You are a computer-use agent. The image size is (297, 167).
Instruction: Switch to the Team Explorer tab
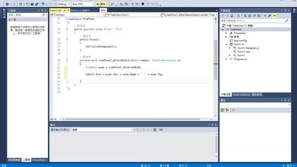(241, 95)
